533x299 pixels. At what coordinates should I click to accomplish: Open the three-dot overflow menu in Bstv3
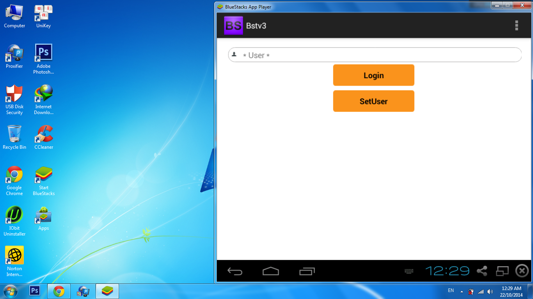pos(517,26)
